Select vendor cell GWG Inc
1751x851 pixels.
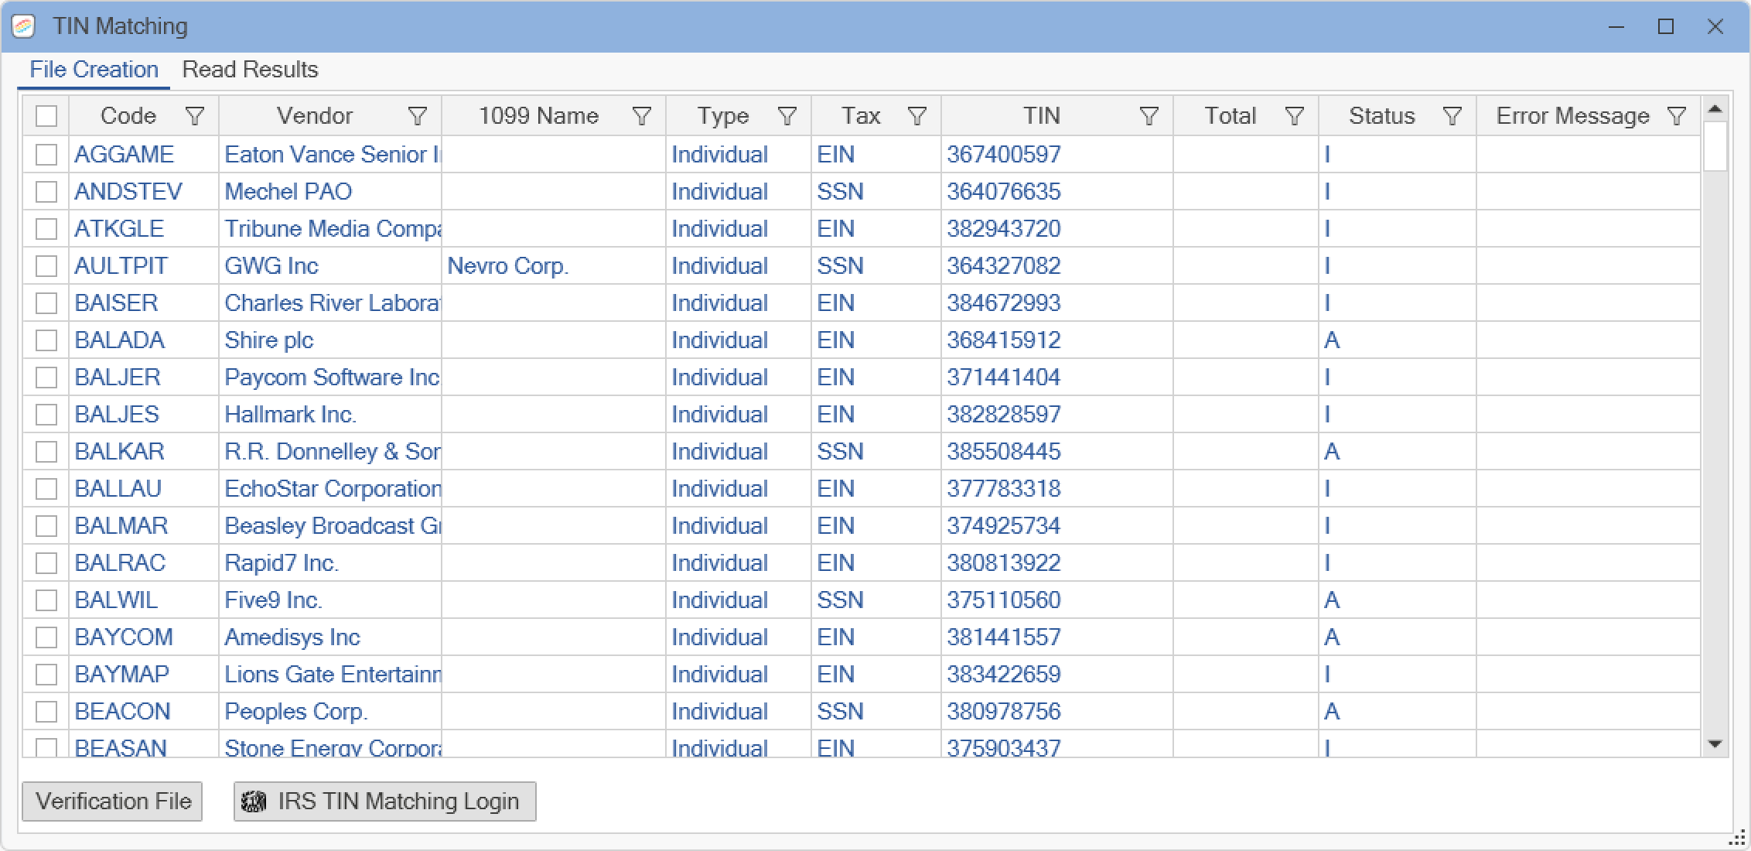330,266
